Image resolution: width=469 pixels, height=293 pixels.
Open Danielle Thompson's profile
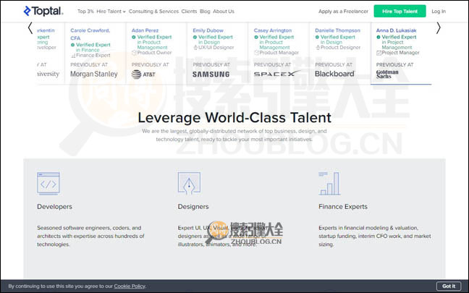point(338,30)
